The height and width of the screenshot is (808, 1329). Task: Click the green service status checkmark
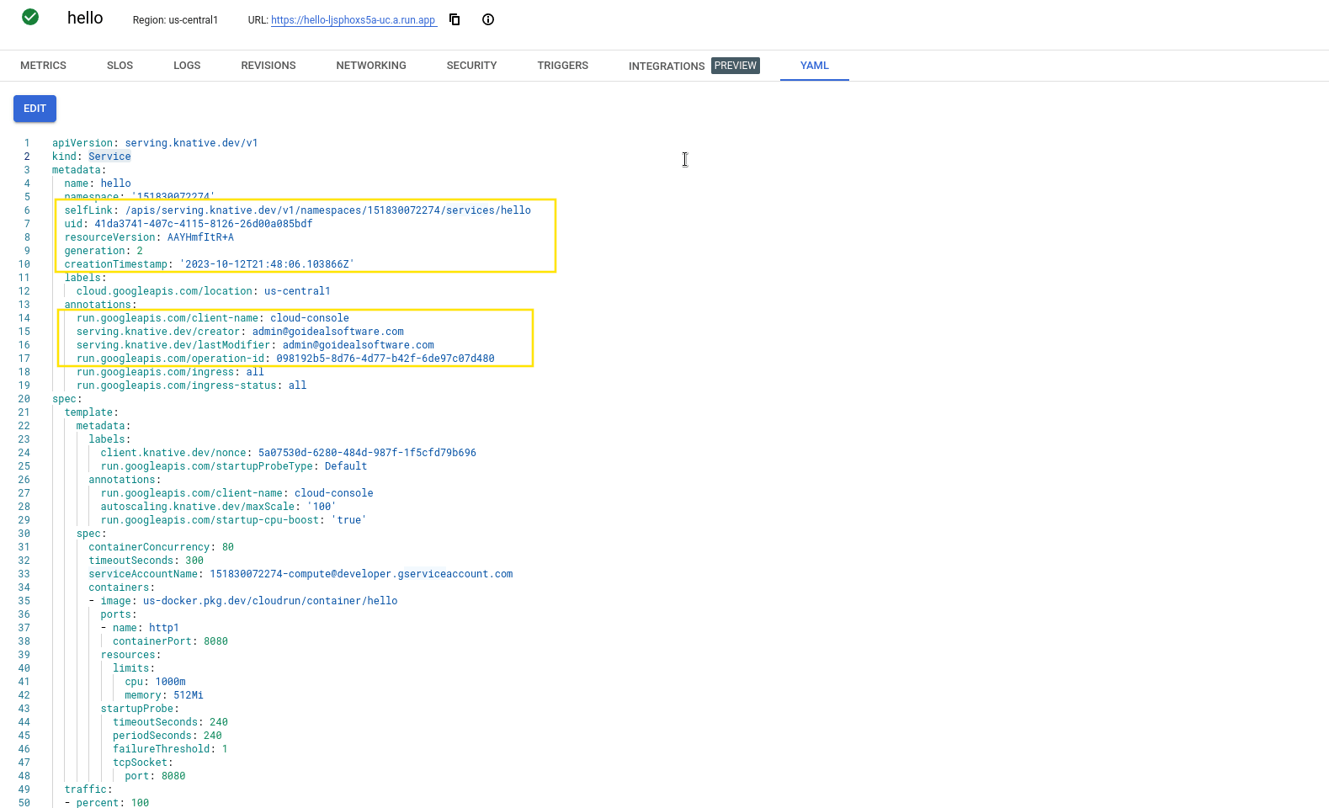[x=30, y=17]
